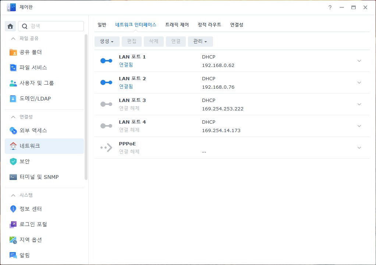Click the 연결 해제 status under PPPoE
Viewport: 376px width, 265px height.
(129, 152)
